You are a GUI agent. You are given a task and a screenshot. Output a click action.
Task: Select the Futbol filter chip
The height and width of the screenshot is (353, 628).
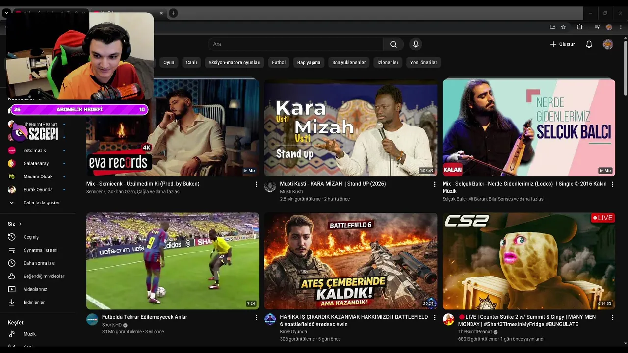point(279,62)
